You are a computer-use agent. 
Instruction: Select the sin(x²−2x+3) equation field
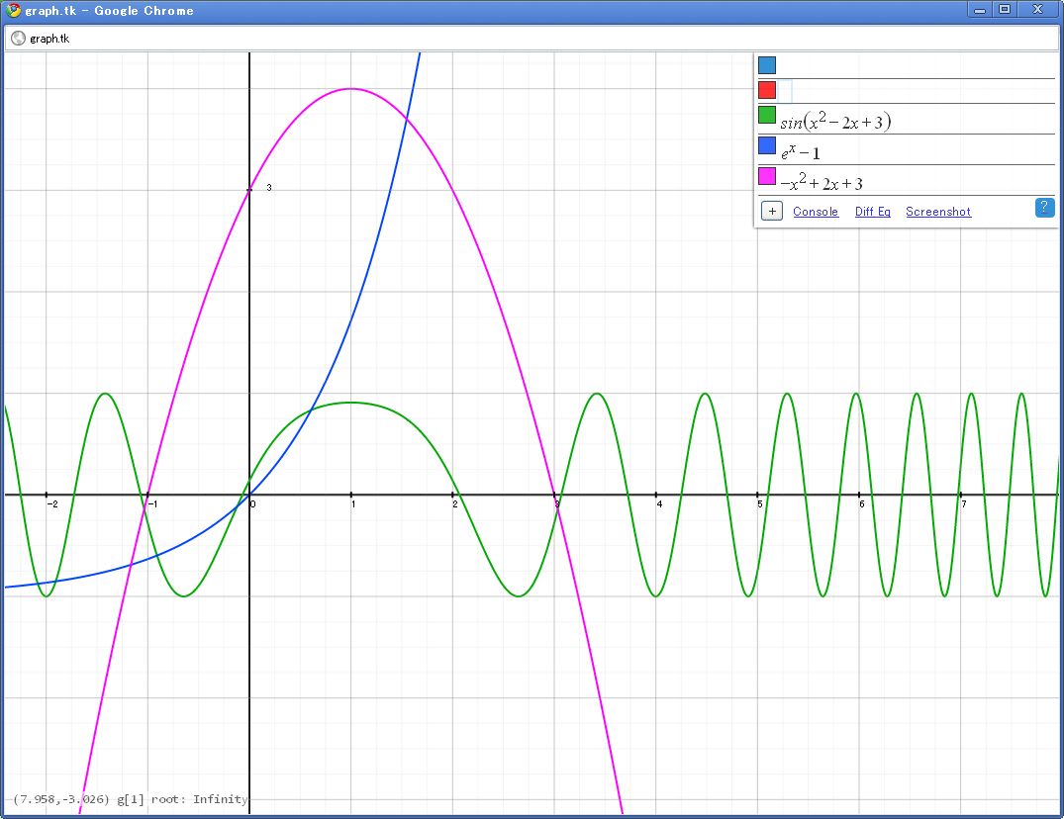[x=836, y=122]
